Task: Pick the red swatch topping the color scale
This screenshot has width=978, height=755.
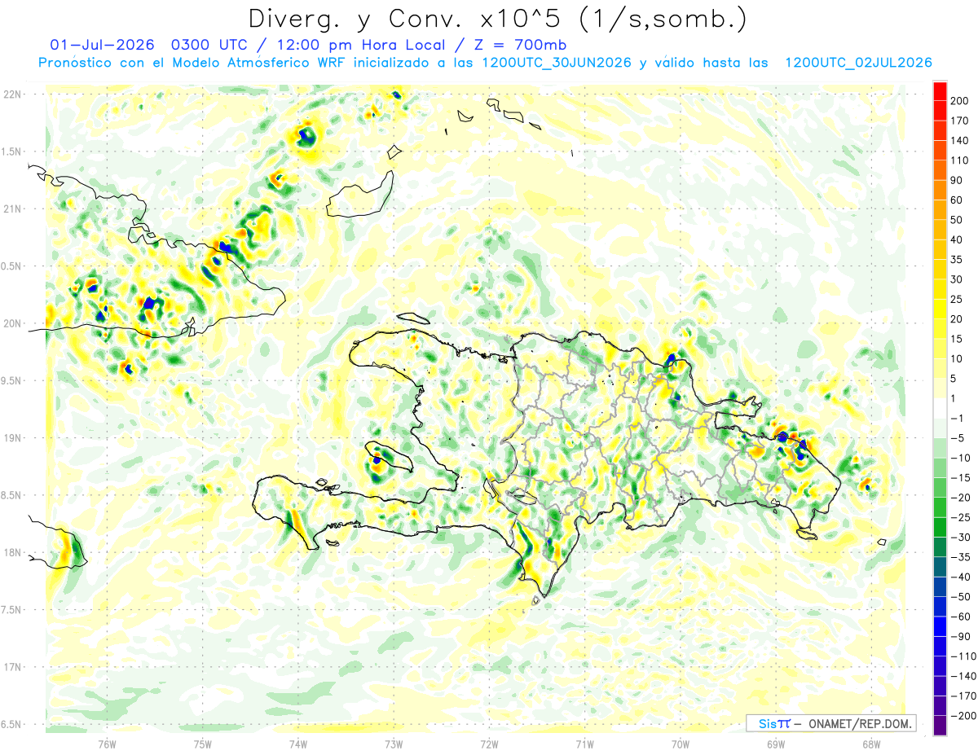Action: coord(940,91)
